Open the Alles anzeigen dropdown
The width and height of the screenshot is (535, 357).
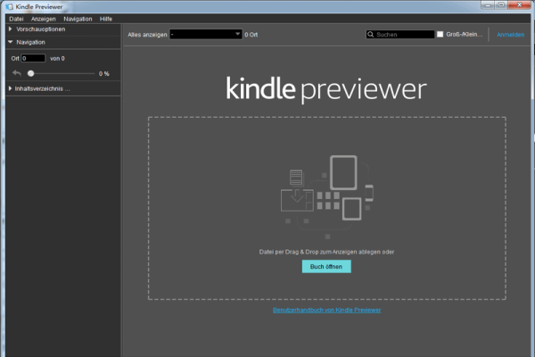click(206, 34)
